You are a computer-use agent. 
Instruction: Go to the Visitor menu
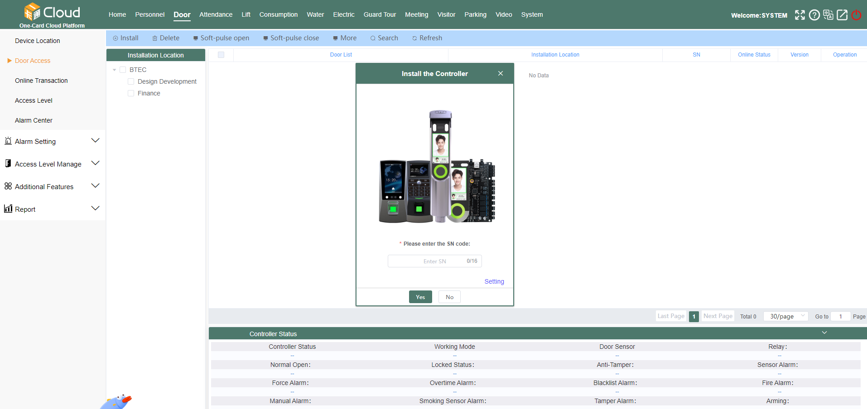446,14
